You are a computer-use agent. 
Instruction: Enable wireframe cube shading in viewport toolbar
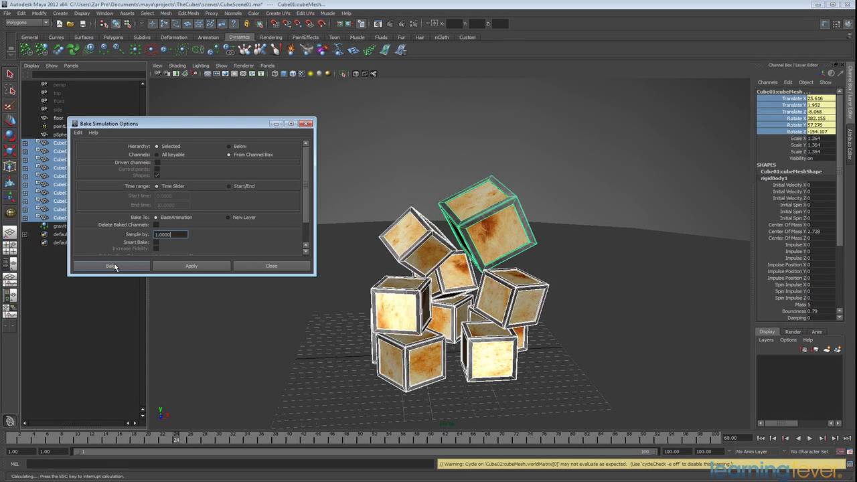coord(275,74)
